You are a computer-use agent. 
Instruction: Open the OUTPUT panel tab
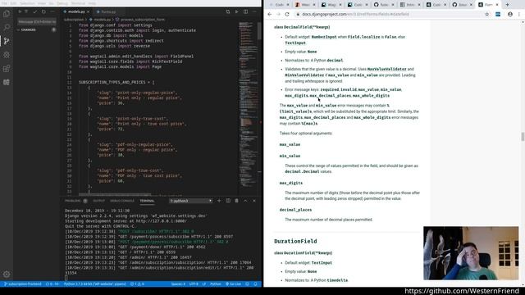click(x=98, y=201)
